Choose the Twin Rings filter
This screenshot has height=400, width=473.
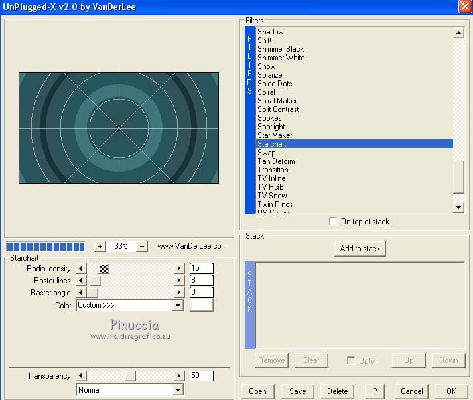(275, 204)
